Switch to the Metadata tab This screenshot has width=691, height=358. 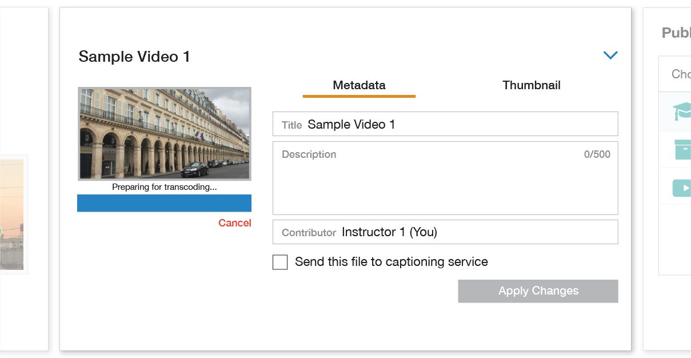(x=359, y=85)
